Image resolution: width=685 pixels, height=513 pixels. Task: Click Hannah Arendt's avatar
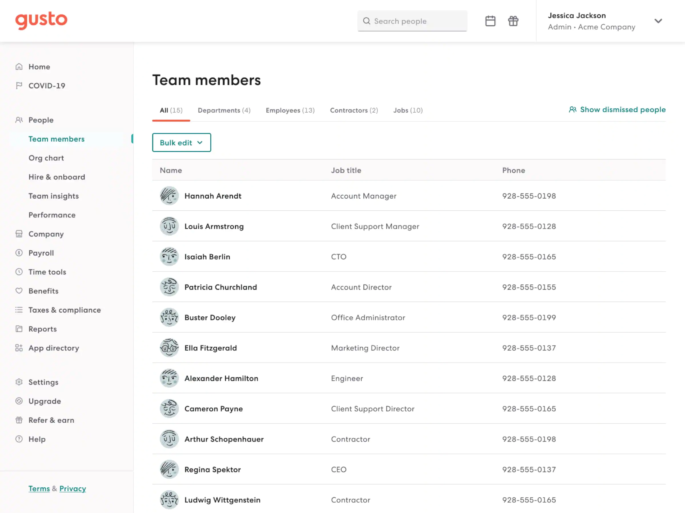[x=169, y=196]
